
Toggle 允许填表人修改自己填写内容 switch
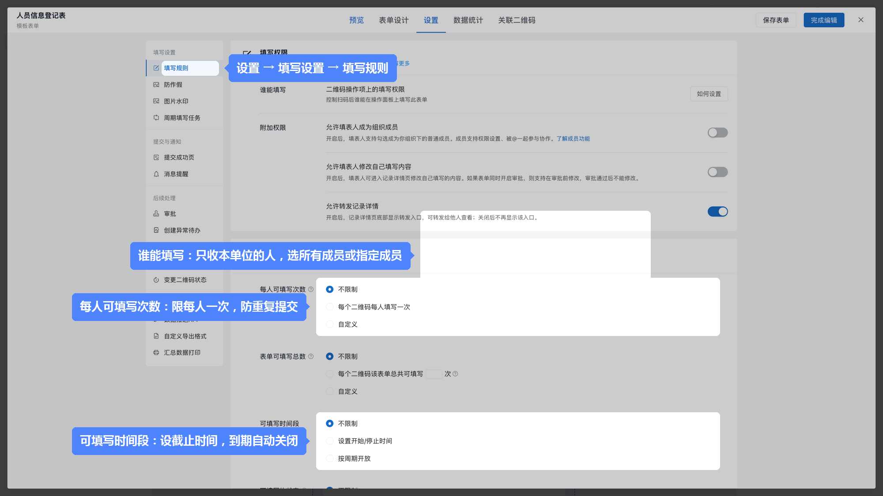click(x=717, y=172)
